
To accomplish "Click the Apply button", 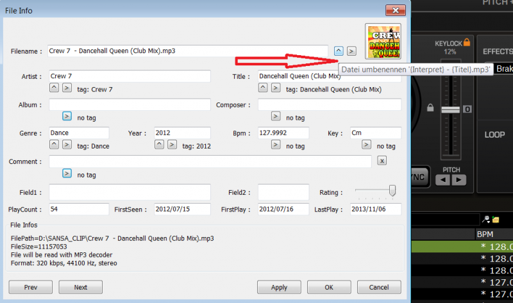I will (x=279, y=287).
